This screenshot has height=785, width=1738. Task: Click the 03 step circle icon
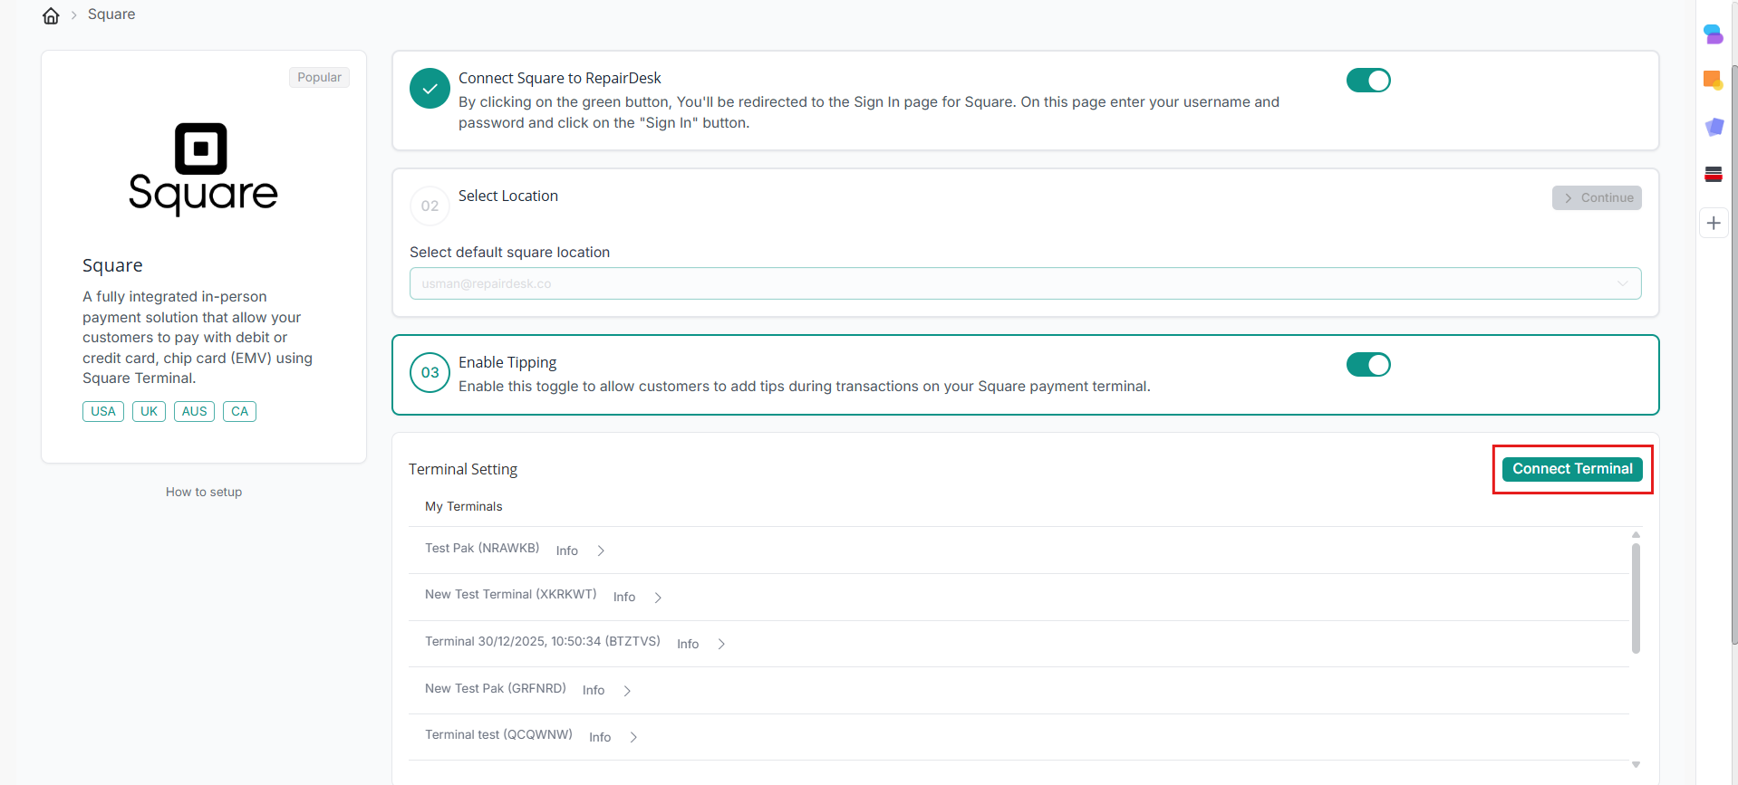(430, 372)
